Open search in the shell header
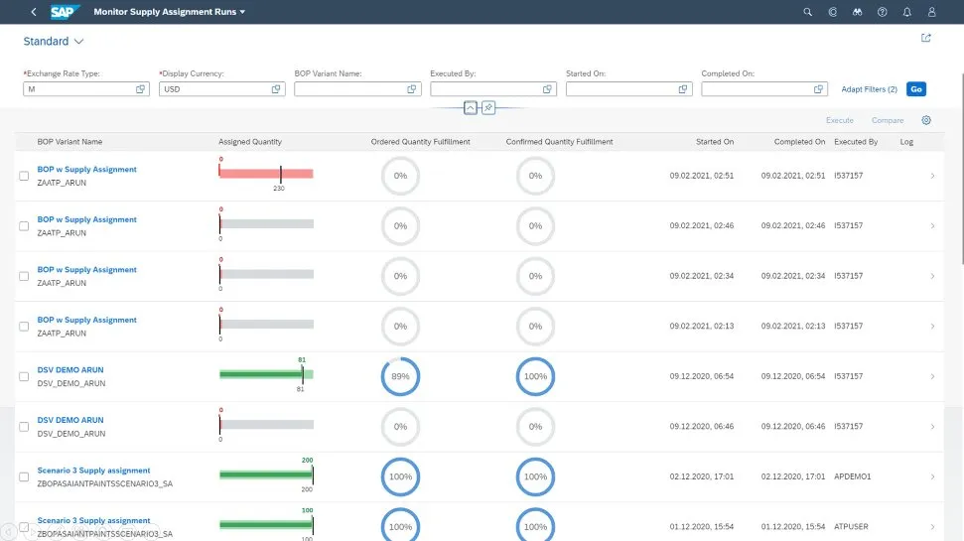The width and height of the screenshot is (964, 541). click(x=807, y=12)
